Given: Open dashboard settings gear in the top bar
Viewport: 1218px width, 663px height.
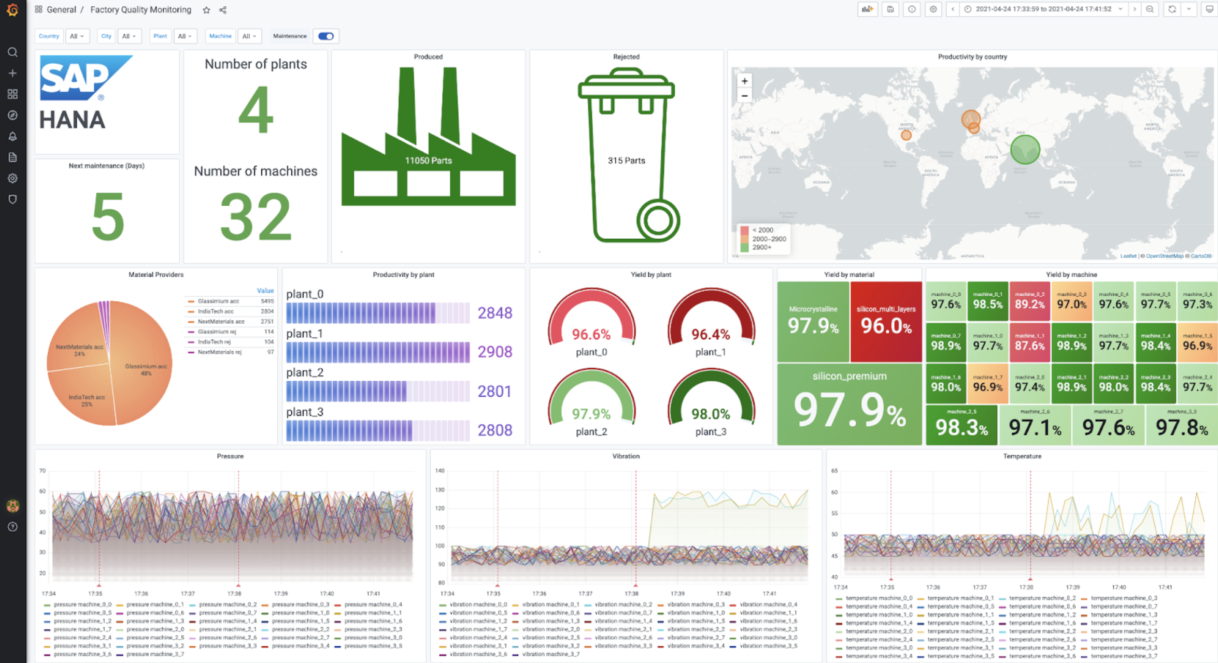Looking at the screenshot, I should coord(933,9).
